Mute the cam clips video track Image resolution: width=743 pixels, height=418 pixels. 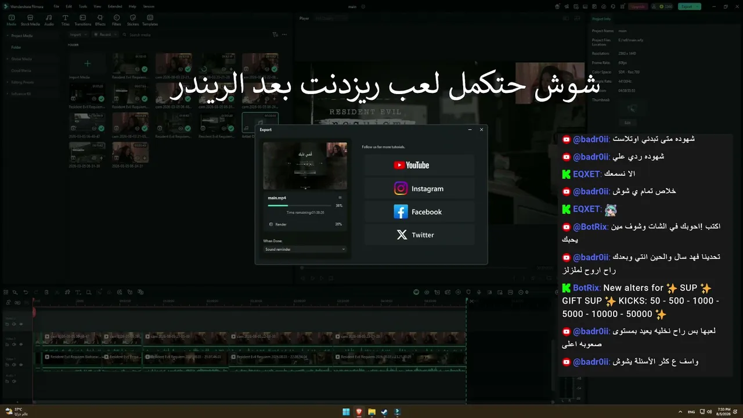[15, 344]
